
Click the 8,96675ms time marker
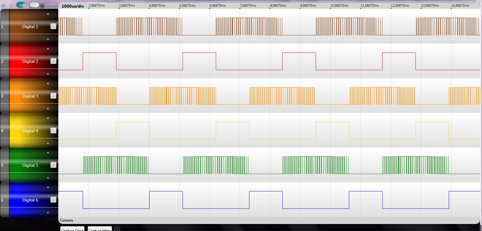pyautogui.click(x=278, y=5)
